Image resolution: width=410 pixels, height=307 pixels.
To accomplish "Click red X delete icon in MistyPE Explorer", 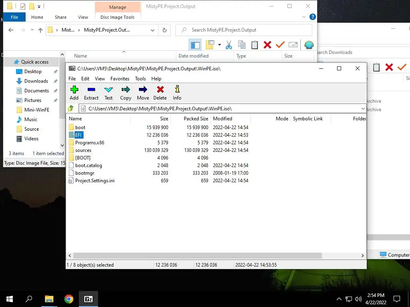I will pos(267,45).
